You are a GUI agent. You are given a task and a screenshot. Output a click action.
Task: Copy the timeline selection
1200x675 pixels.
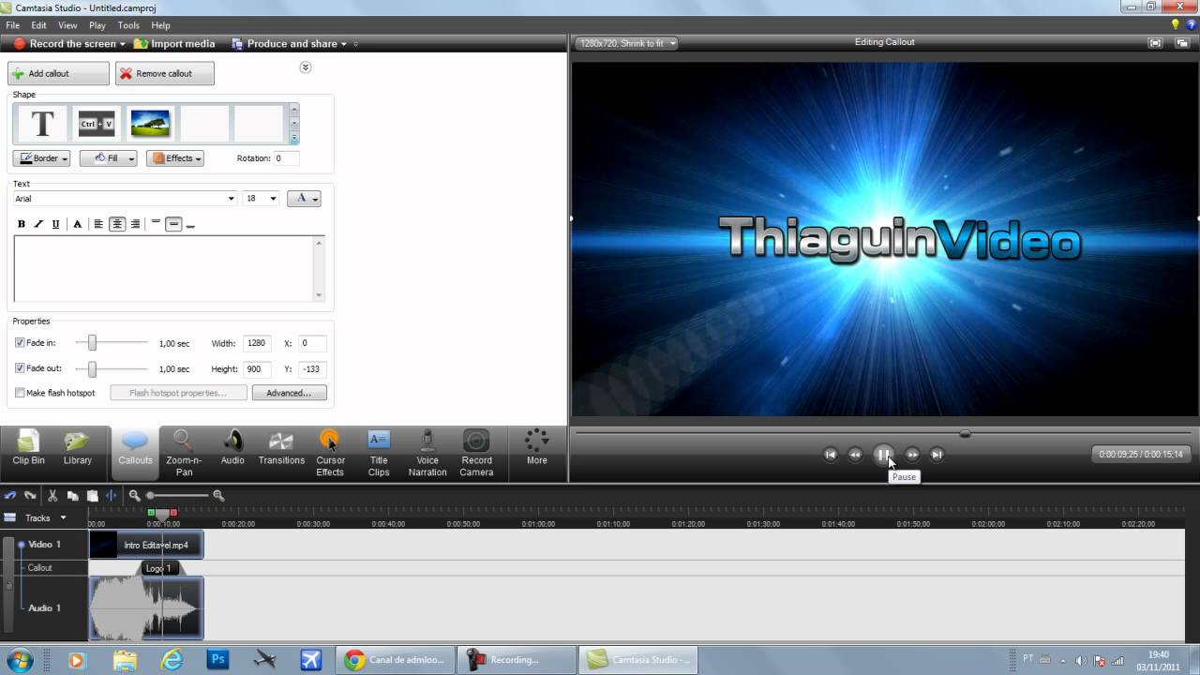[x=72, y=495]
